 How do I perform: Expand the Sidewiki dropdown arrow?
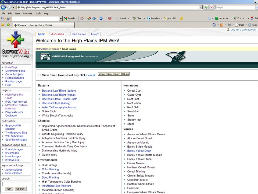pyautogui.click(x=129, y=19)
